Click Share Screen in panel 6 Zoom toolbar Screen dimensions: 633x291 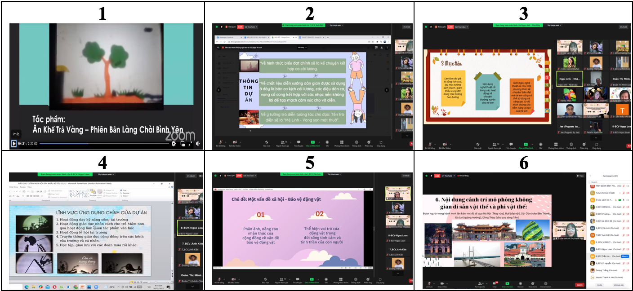[x=507, y=285]
